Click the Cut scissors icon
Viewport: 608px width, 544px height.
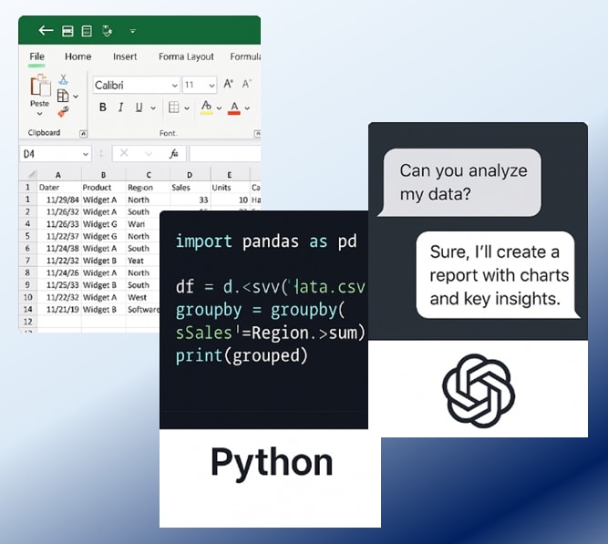(63, 79)
